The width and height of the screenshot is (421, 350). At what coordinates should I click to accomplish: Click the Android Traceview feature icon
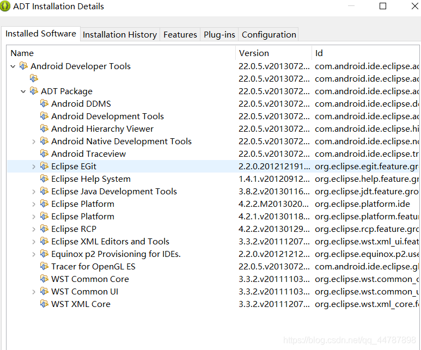point(44,153)
